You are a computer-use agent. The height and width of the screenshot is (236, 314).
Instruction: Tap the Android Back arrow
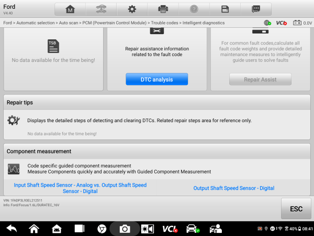[x=12, y=229]
